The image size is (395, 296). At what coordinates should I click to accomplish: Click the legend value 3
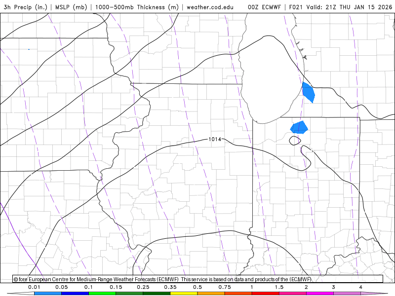click(x=334, y=287)
